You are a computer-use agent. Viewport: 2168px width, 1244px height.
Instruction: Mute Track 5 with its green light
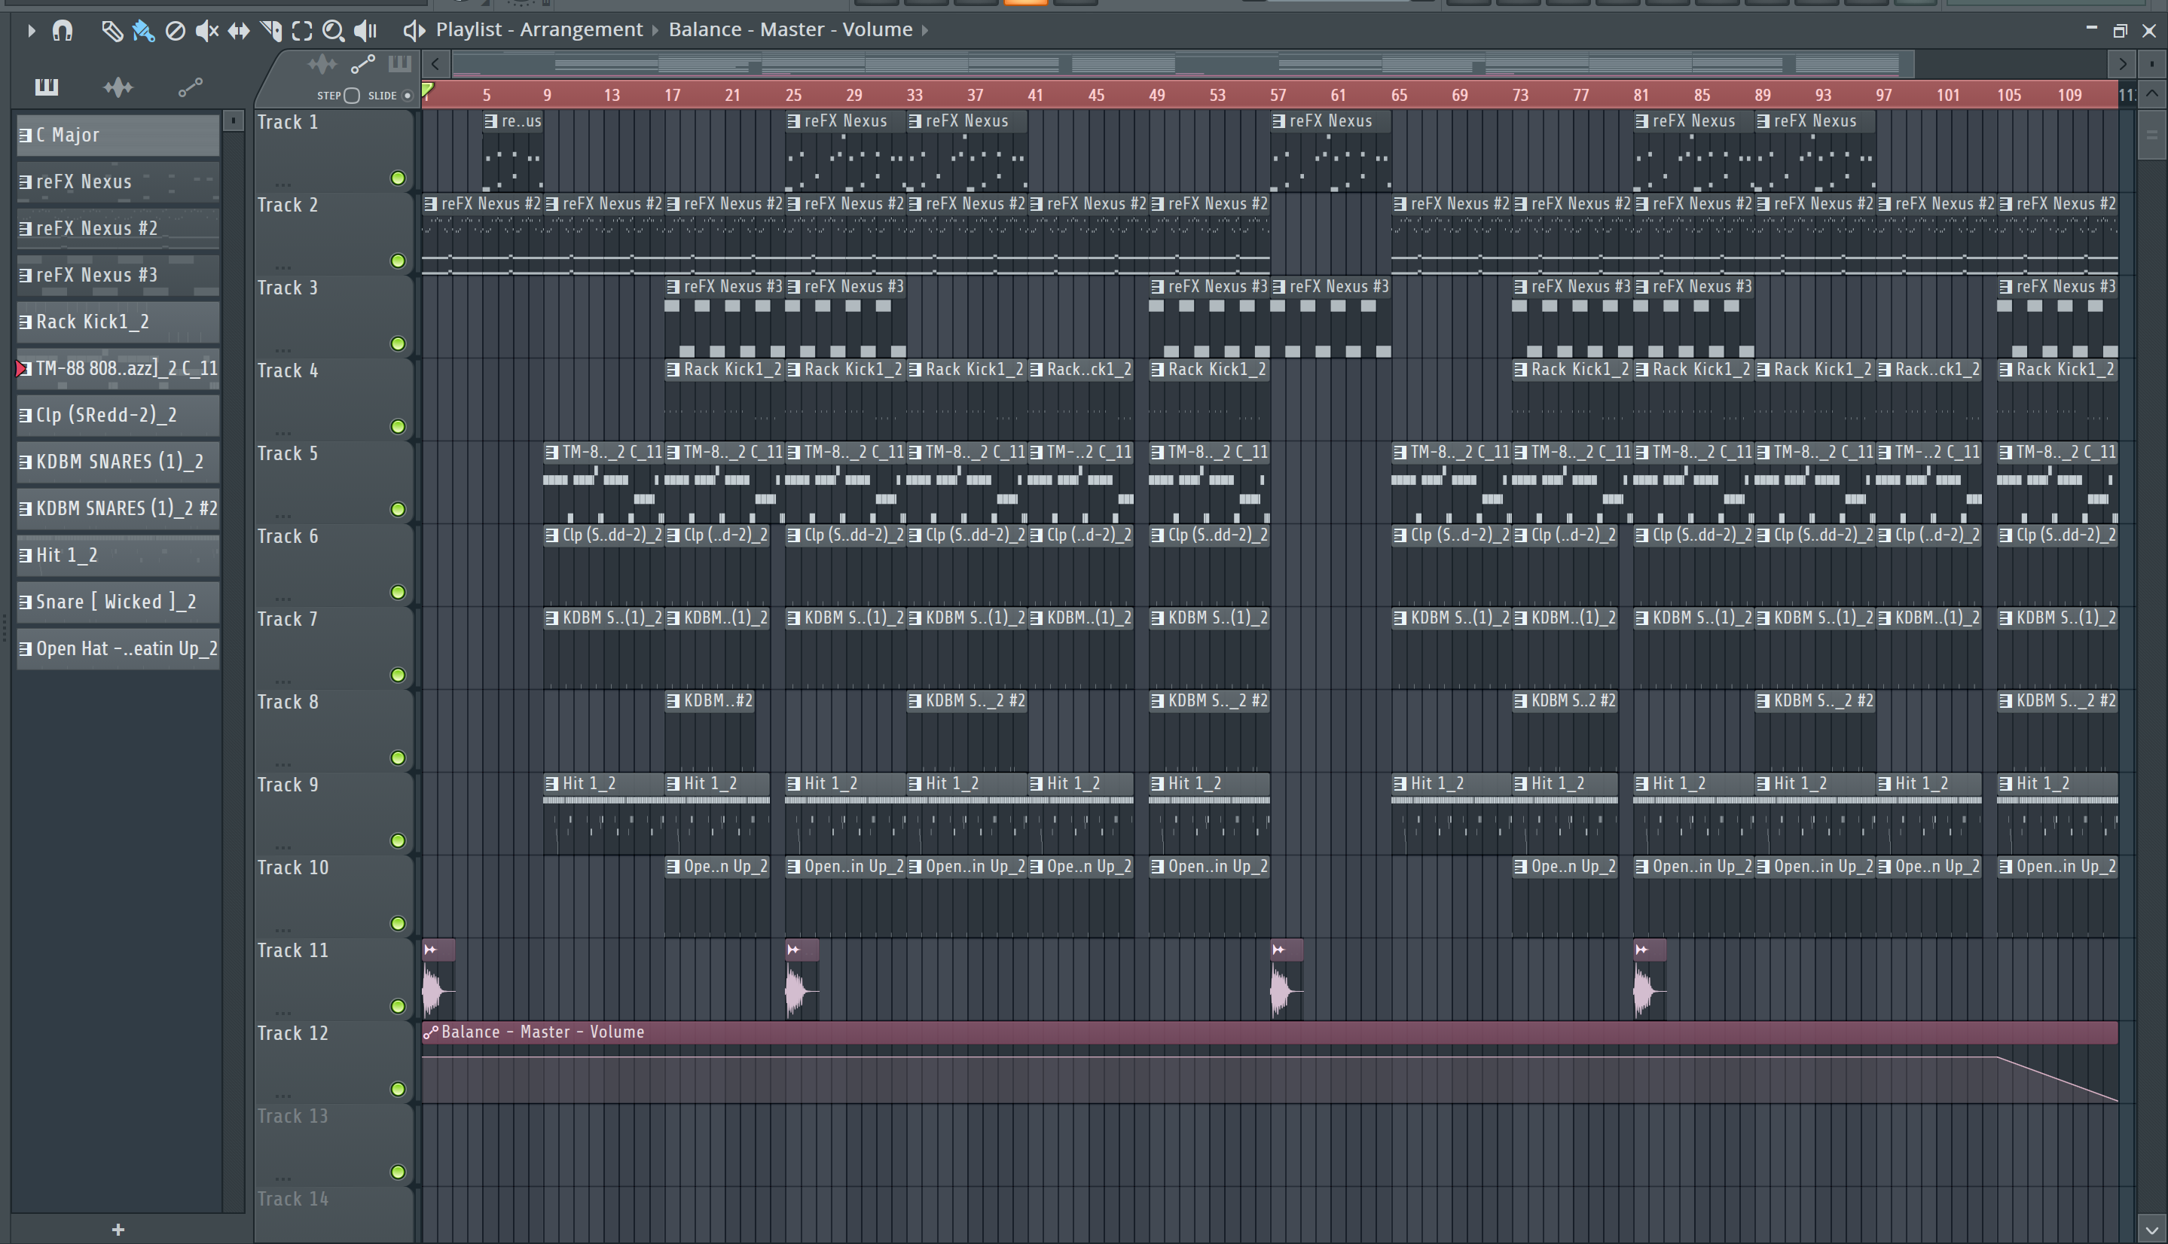(398, 509)
